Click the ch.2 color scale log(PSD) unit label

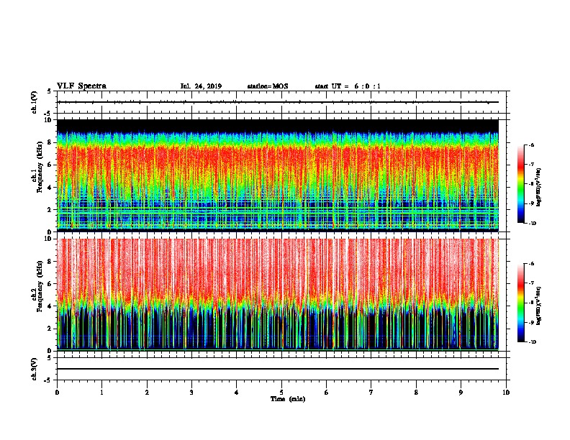coord(539,306)
